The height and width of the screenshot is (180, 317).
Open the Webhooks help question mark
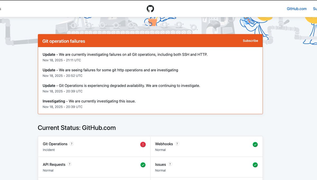[x=177, y=144]
